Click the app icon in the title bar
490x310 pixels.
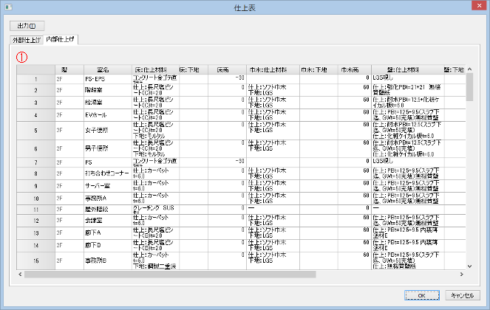point(7,7)
